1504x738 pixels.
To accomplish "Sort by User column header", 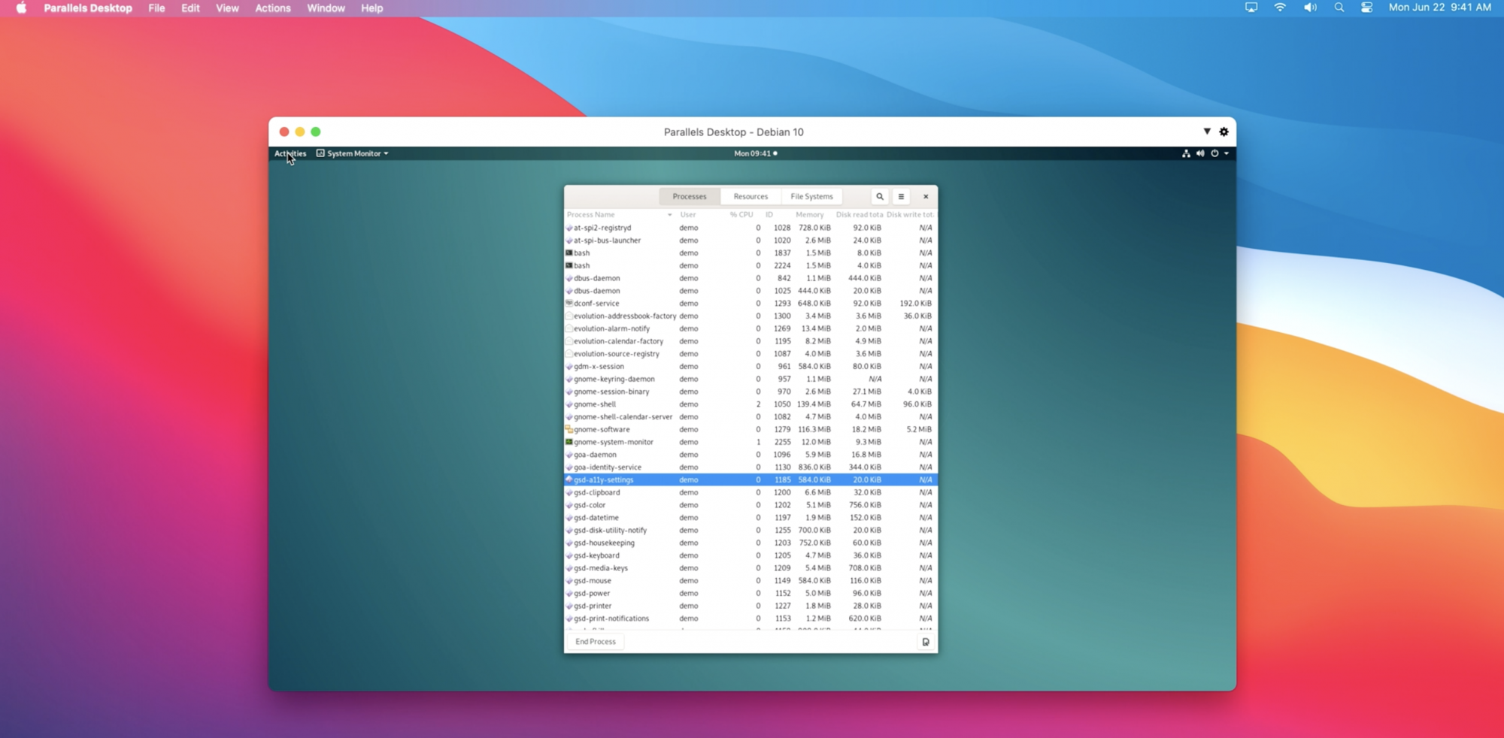I will [x=688, y=214].
